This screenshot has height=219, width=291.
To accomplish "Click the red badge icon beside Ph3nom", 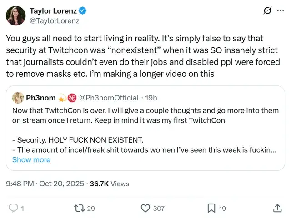I will point(72,98).
